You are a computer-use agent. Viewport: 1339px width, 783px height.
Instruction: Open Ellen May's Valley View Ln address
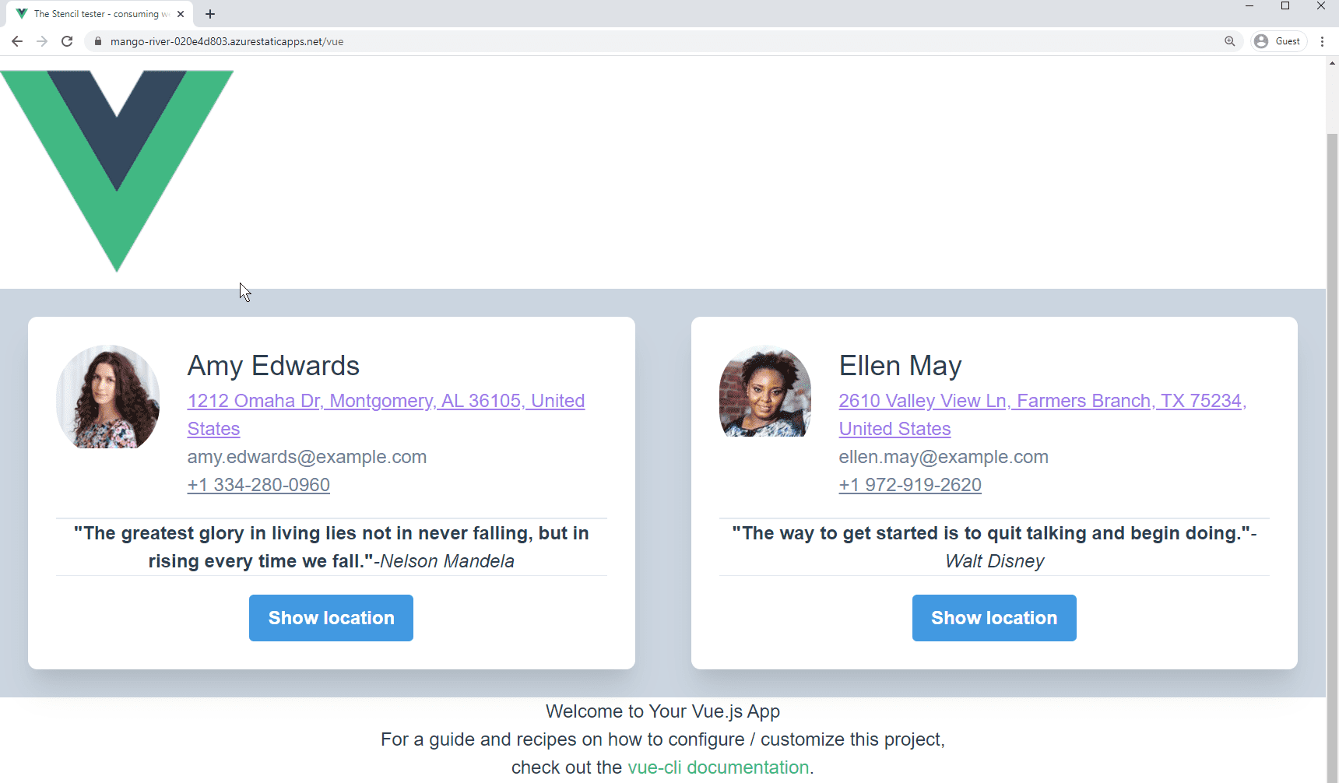(x=1042, y=402)
